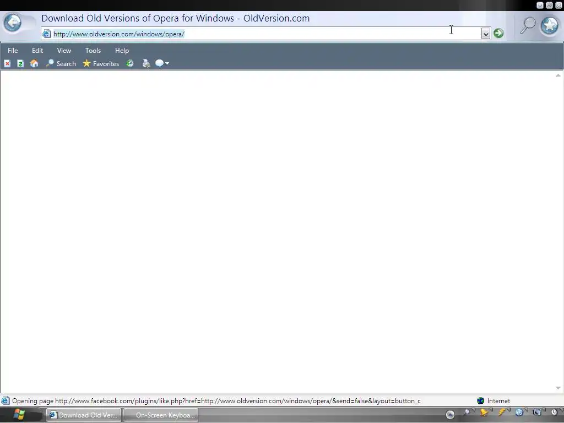The image size is (564, 423).
Task: Click the lightning bolt tray icon
Action: click(502, 413)
